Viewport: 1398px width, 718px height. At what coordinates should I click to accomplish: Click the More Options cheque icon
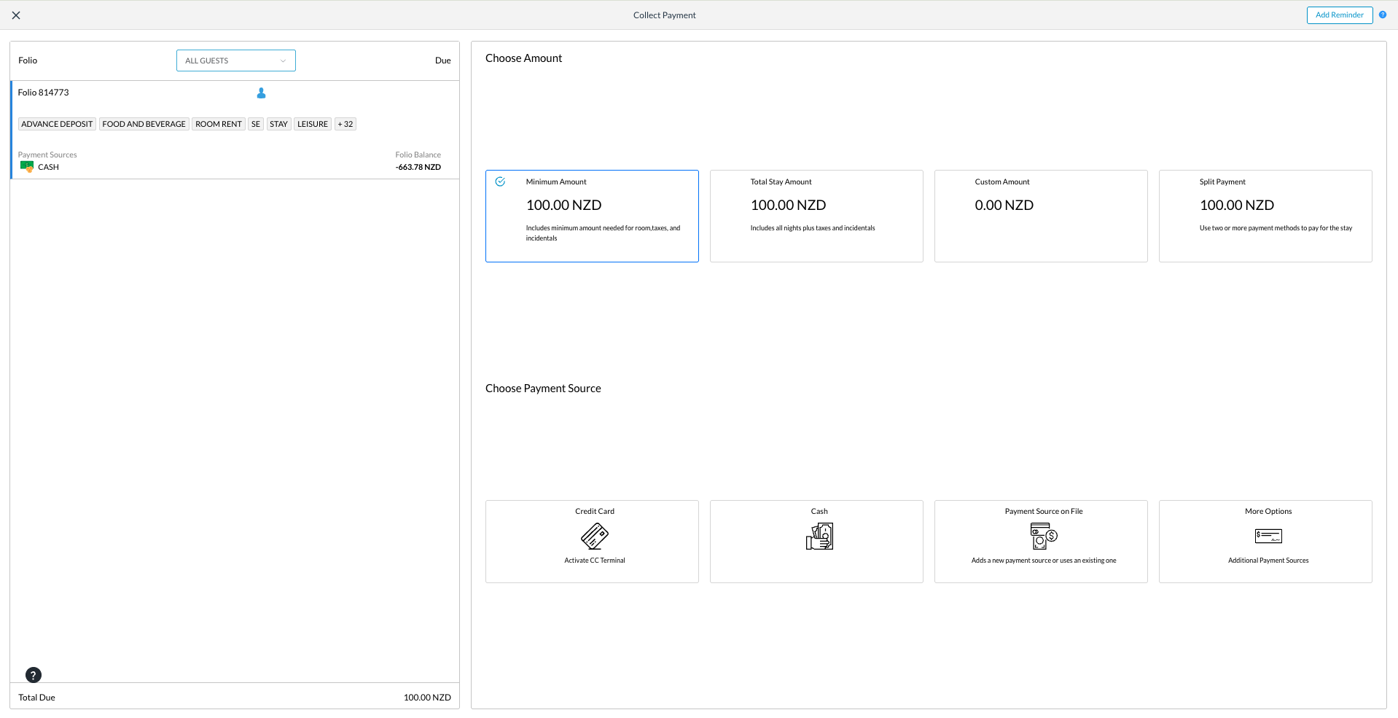(x=1268, y=536)
